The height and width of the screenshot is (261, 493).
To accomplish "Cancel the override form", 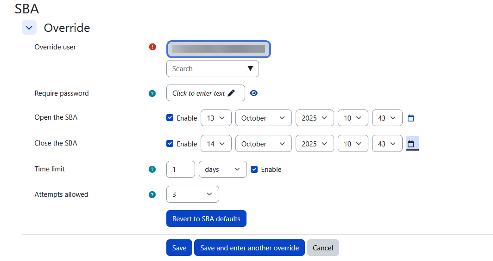I will [x=323, y=248].
